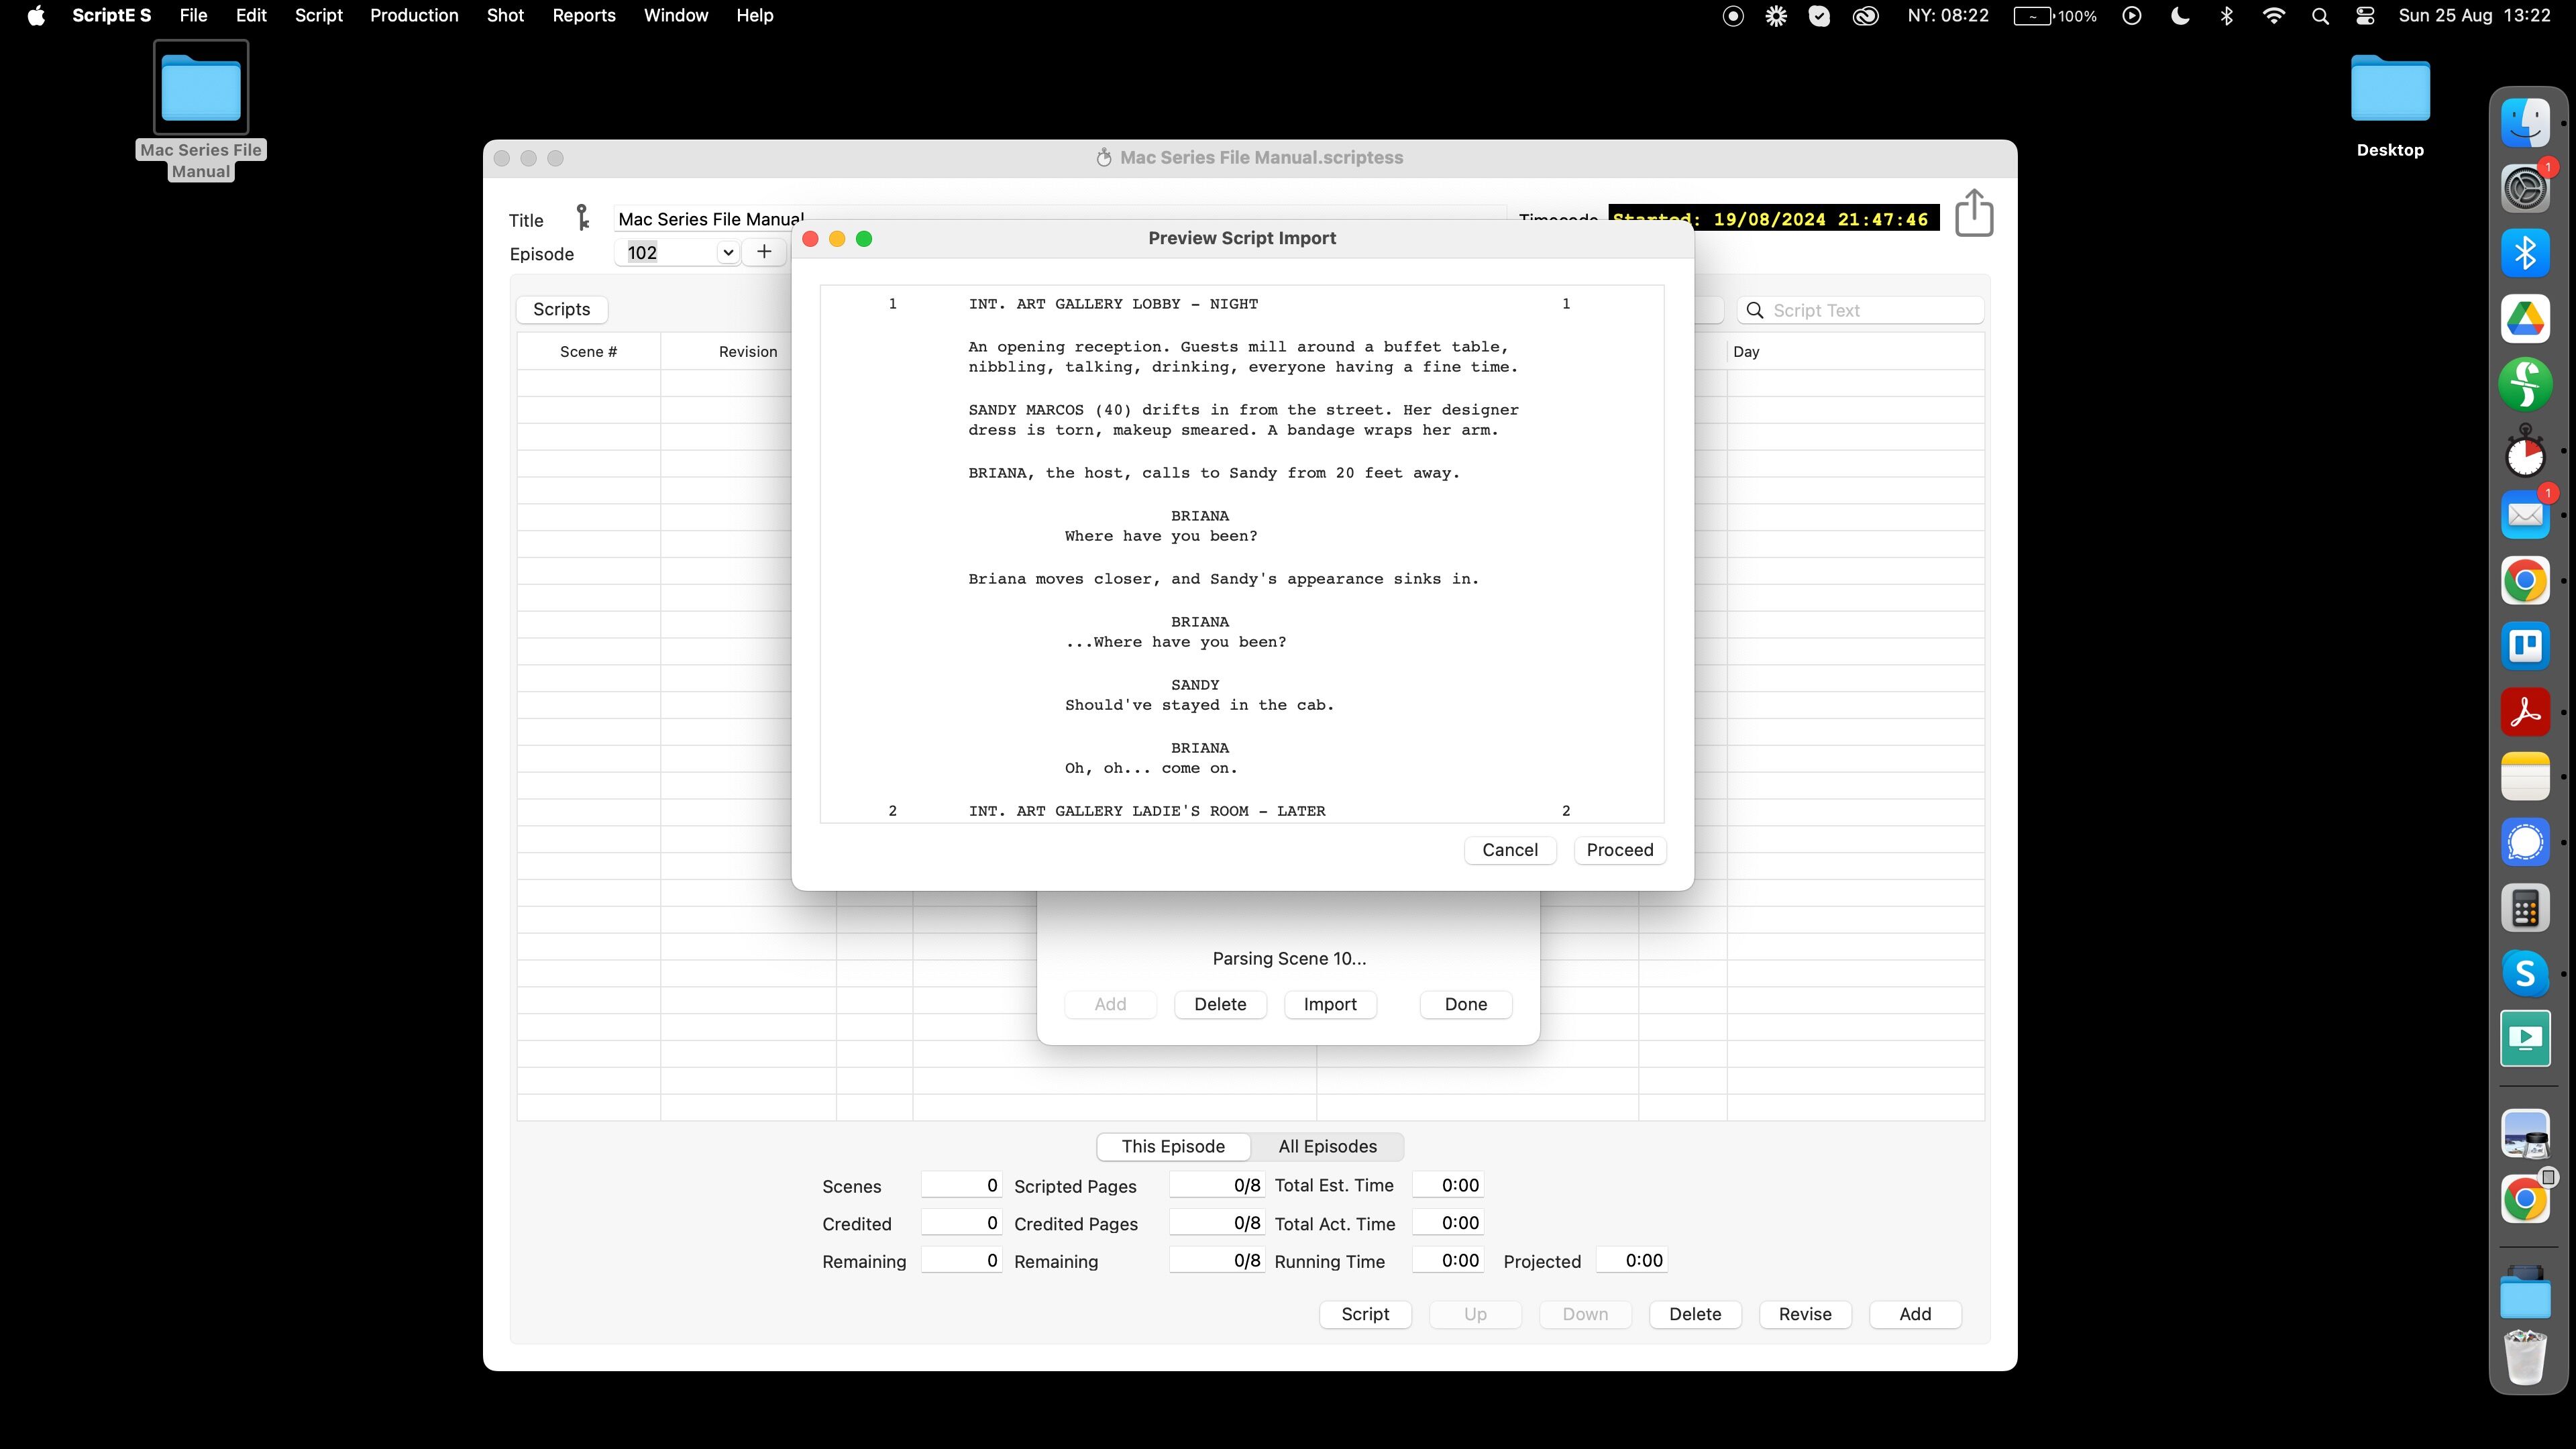Switch to the All Episodes segment
Image resolution: width=2576 pixels, height=1449 pixels.
[x=1327, y=1146]
